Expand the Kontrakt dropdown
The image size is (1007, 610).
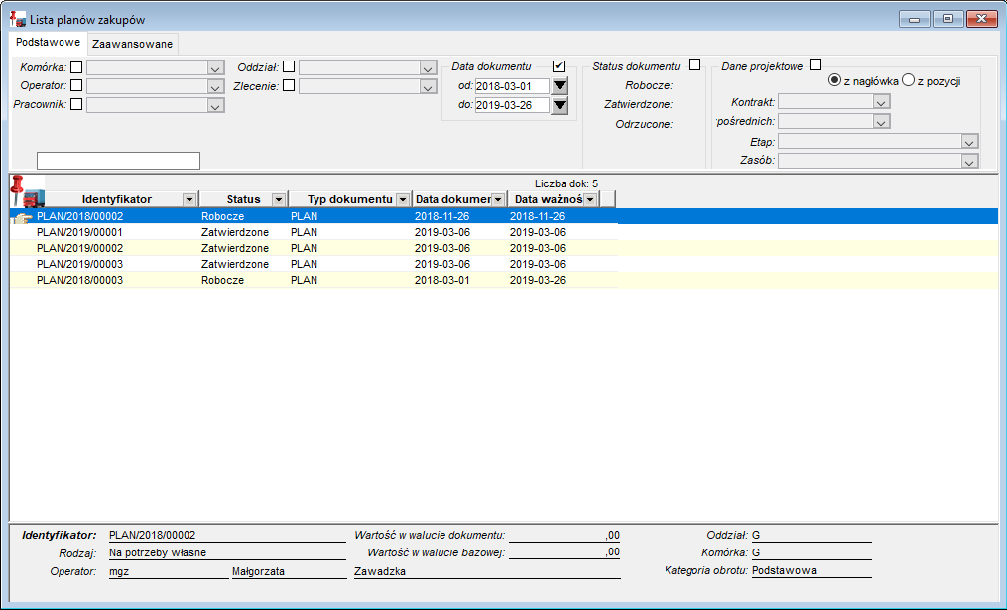coord(881,102)
